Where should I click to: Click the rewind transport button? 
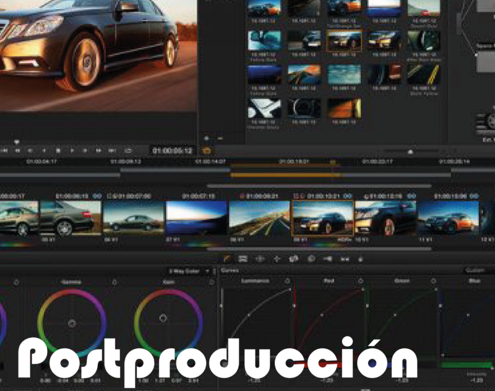point(18,151)
